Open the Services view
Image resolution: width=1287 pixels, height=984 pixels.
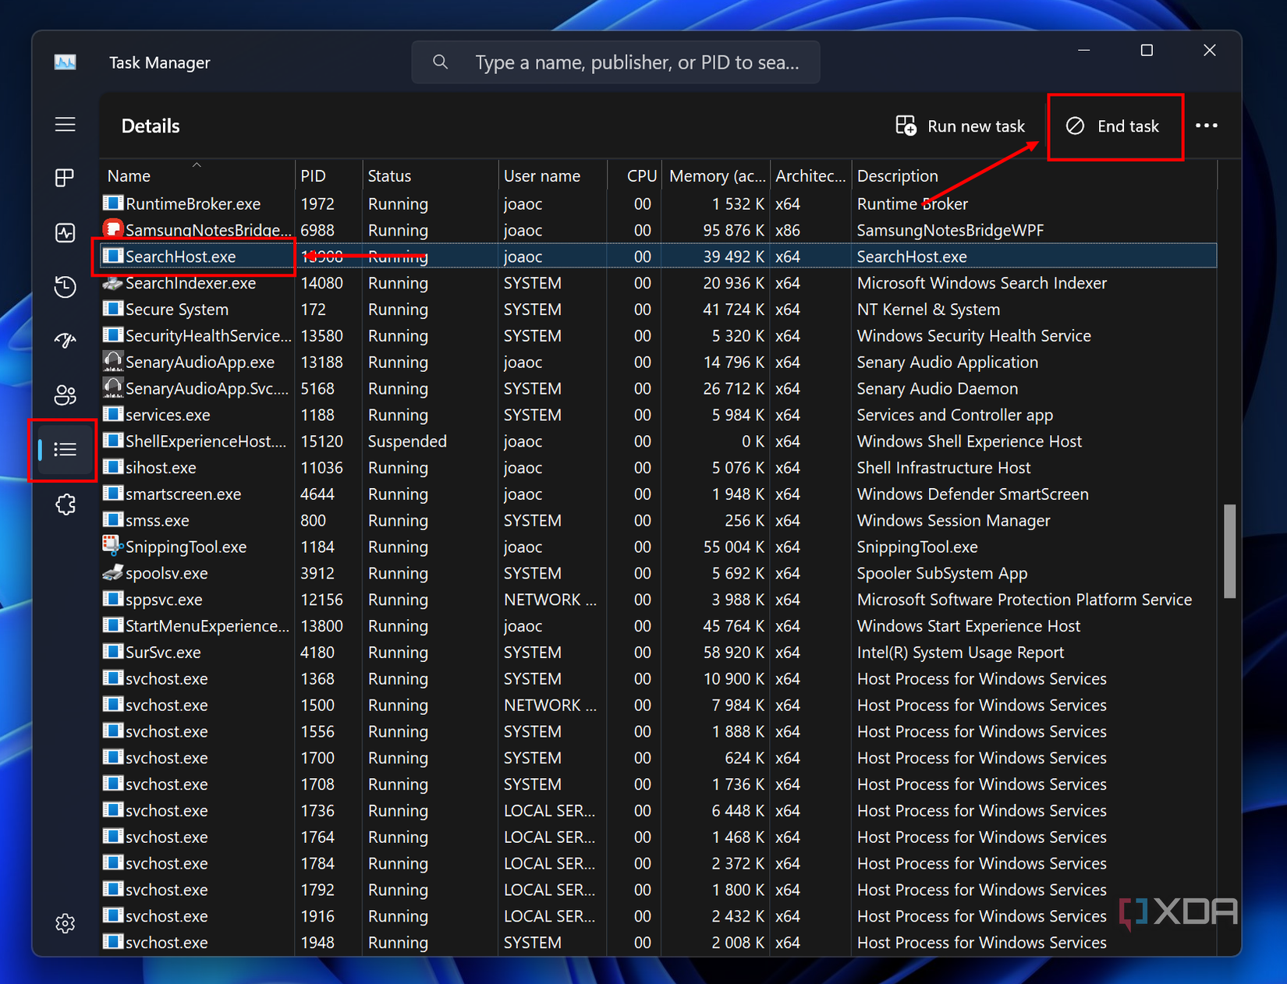click(65, 504)
